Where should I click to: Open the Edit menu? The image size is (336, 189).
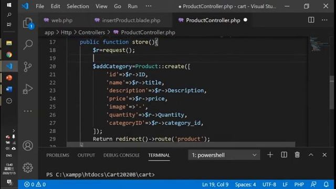55,6
